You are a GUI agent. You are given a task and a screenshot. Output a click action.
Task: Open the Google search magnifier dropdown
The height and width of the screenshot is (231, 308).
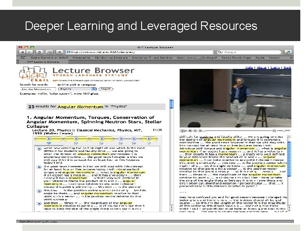[x=220, y=52]
